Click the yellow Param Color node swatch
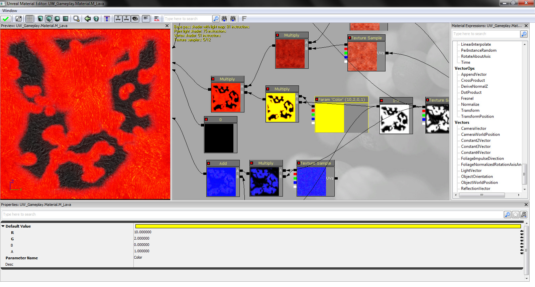535x287 pixels. click(x=330, y=118)
